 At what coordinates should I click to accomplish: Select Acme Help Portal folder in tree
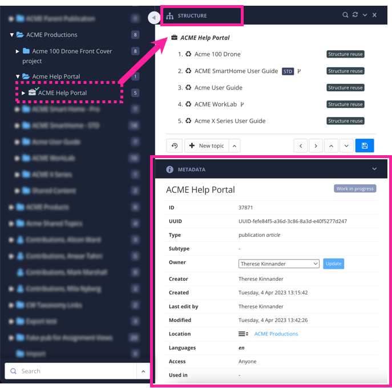[x=56, y=76]
